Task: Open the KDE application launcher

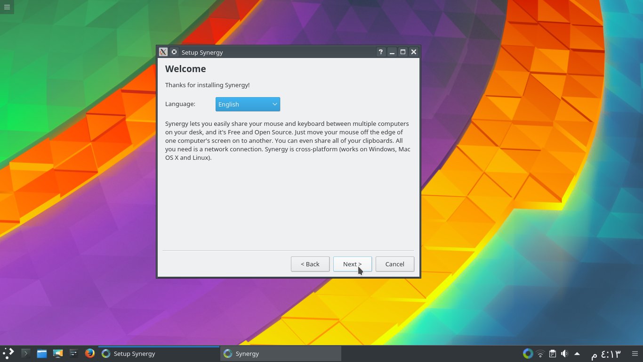Action: pyautogui.click(x=8, y=353)
